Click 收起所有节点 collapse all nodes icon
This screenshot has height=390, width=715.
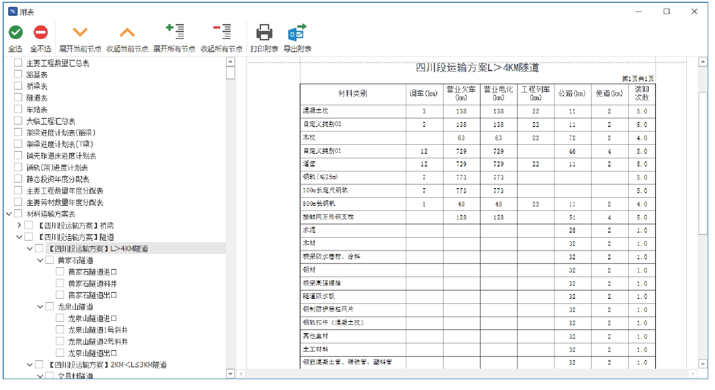point(222,32)
